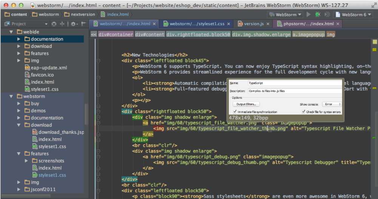The height and width of the screenshot is (199, 378).
Task: Open Show console Error dropdown
Action: point(332,104)
